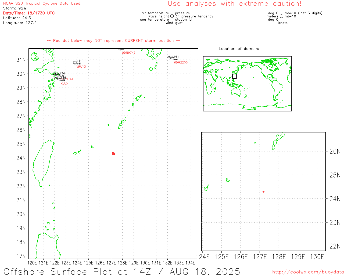This screenshot has width=344, height=275.
Task: Click the red dot disclaimer notice
Action: [113, 41]
